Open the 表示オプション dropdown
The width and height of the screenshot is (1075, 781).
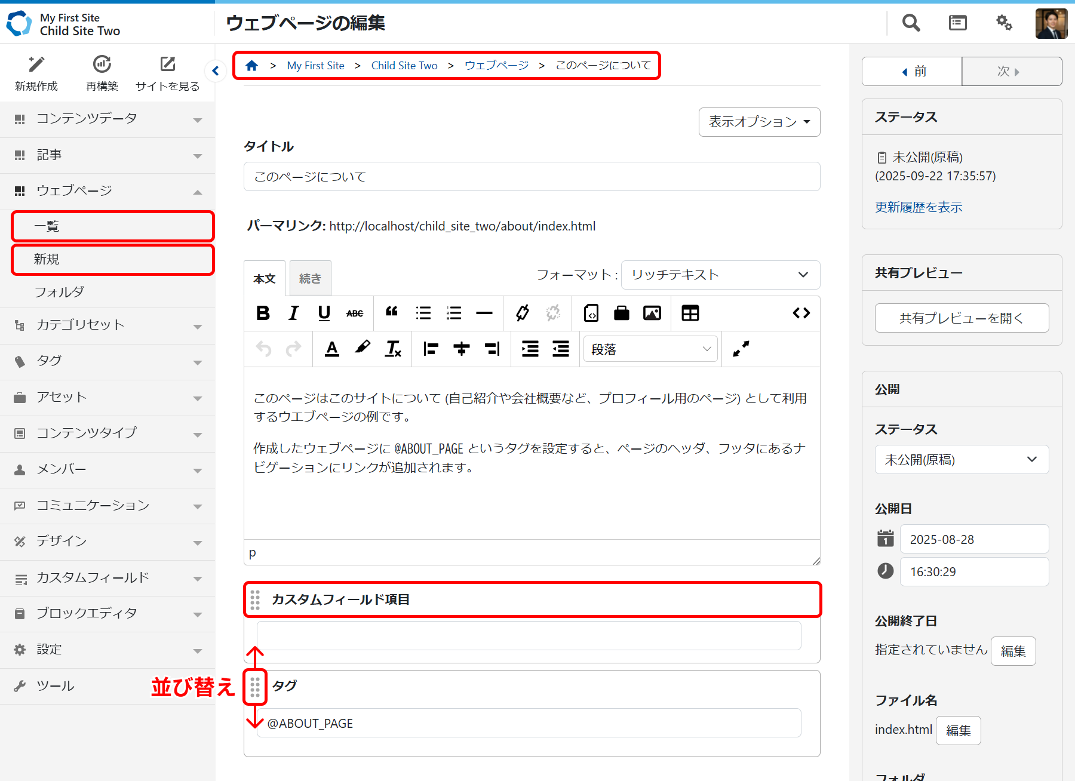[x=759, y=122]
